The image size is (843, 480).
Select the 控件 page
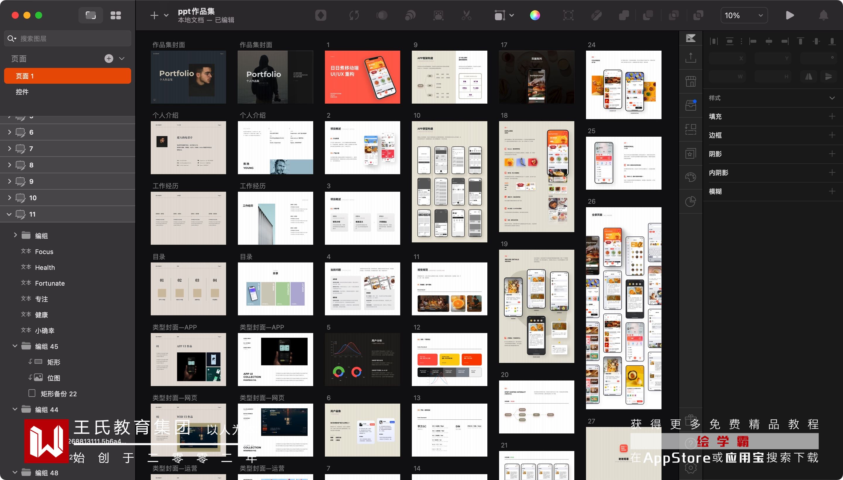click(x=22, y=92)
